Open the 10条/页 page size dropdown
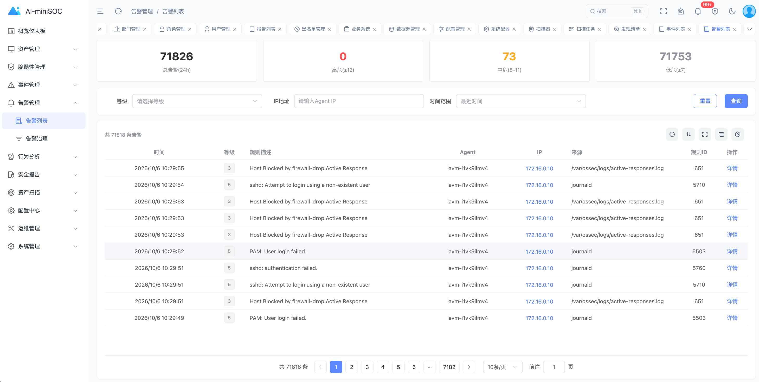Viewport: 759px width, 382px height. click(503, 367)
